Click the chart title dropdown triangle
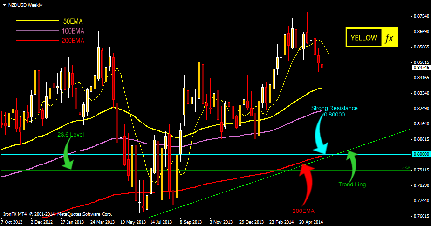This screenshot has height=226, width=431. pos(4,3)
